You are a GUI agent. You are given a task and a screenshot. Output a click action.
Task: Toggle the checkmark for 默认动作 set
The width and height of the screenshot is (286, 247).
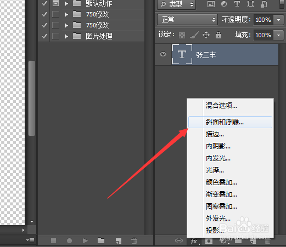pyautogui.click(x=44, y=3)
